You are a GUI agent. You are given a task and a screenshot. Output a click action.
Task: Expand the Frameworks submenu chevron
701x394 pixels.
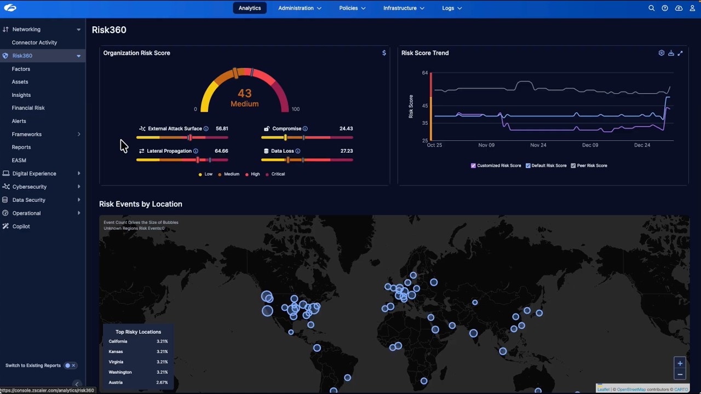tap(79, 134)
